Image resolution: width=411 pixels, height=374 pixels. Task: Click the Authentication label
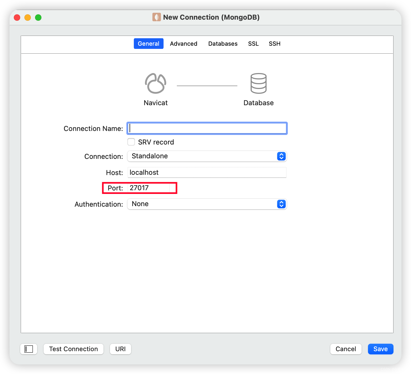coord(99,204)
